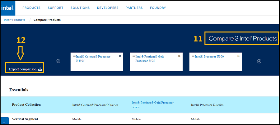Open the SUPPORT menu
The height and width of the screenshot is (125, 280).
pos(56,8)
